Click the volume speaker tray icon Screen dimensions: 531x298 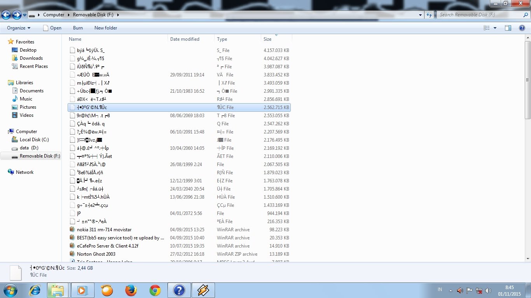pos(488,291)
